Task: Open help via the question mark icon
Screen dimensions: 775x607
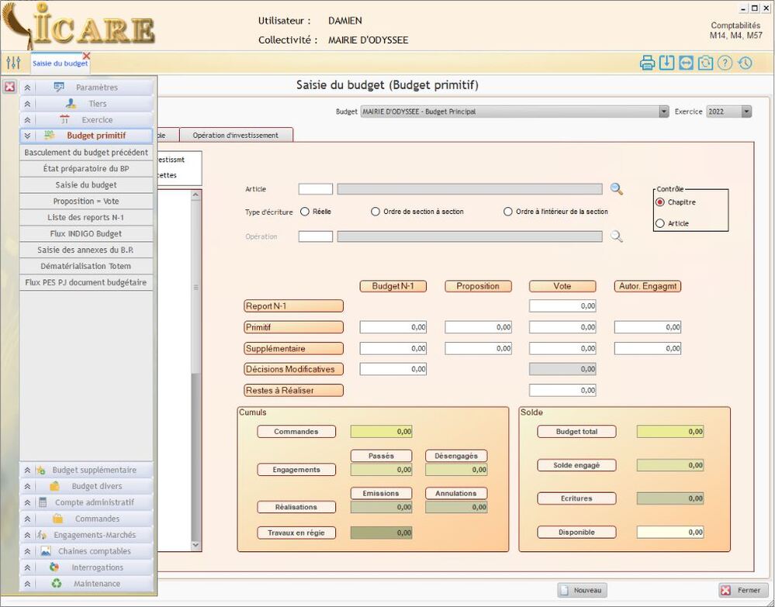Action: 725,64
